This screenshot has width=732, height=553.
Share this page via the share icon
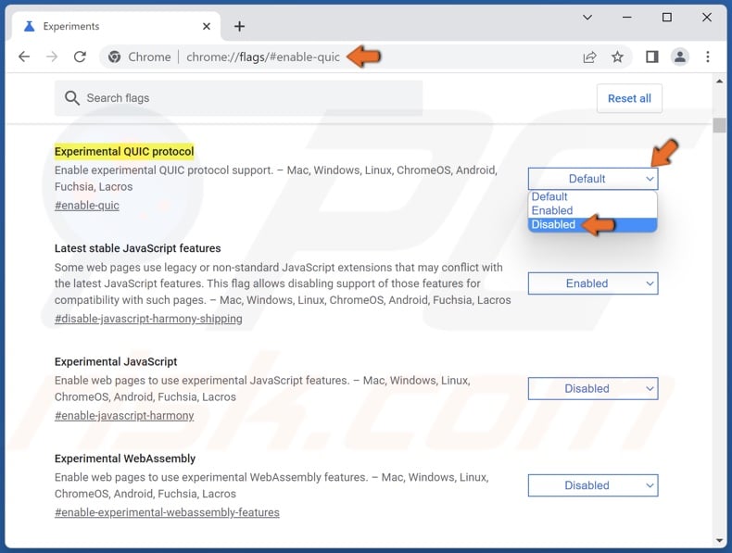click(589, 57)
